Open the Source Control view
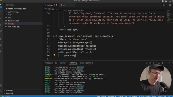 coord(1,18)
